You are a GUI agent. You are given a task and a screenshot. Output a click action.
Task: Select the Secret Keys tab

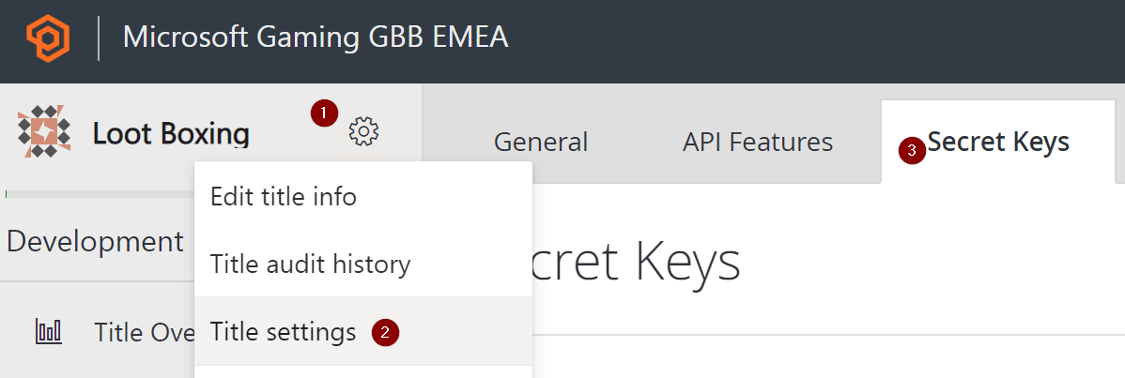pos(998,142)
